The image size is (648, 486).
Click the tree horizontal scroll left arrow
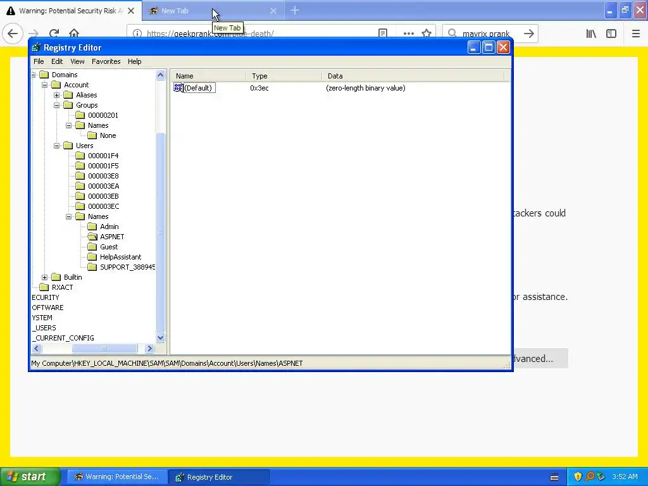(x=36, y=349)
